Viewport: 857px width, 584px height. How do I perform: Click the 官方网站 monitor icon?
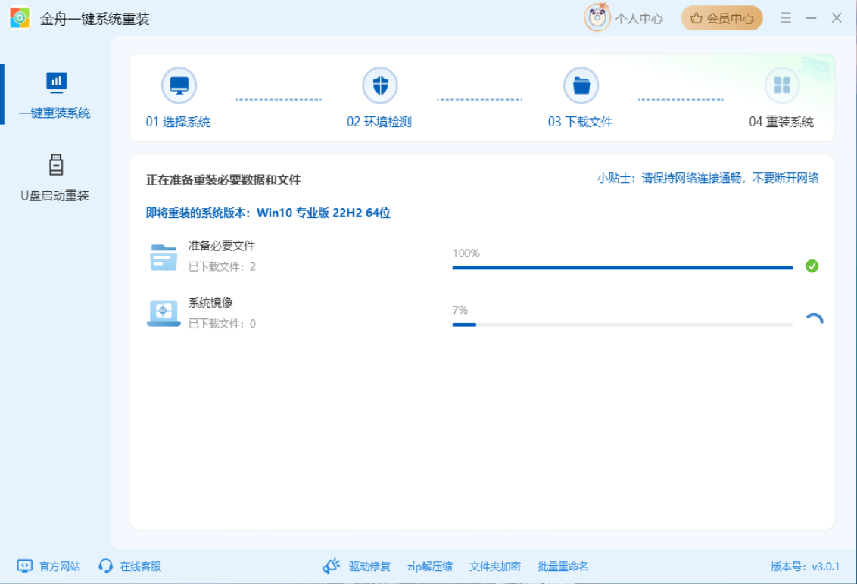pyautogui.click(x=24, y=566)
